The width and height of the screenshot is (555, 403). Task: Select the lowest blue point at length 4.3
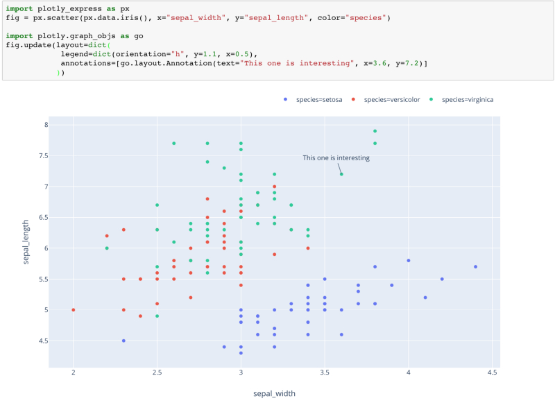pyautogui.click(x=241, y=353)
